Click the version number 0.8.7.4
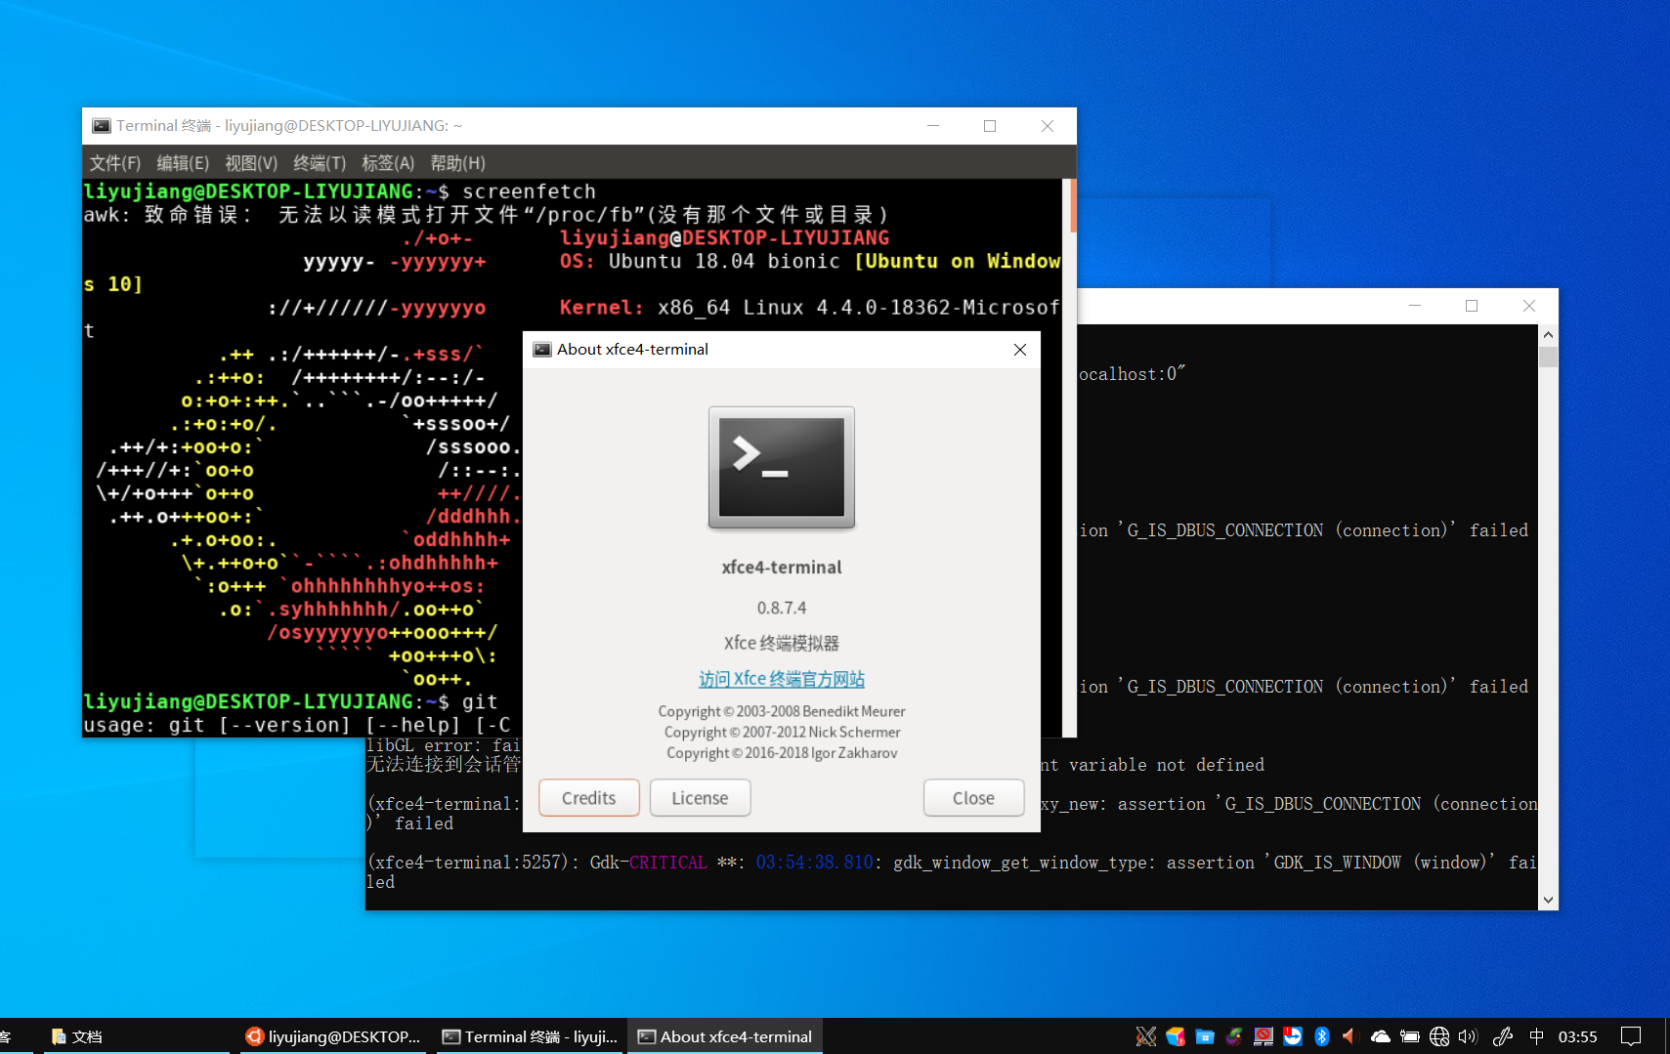Image resolution: width=1670 pixels, height=1054 pixels. point(782,608)
